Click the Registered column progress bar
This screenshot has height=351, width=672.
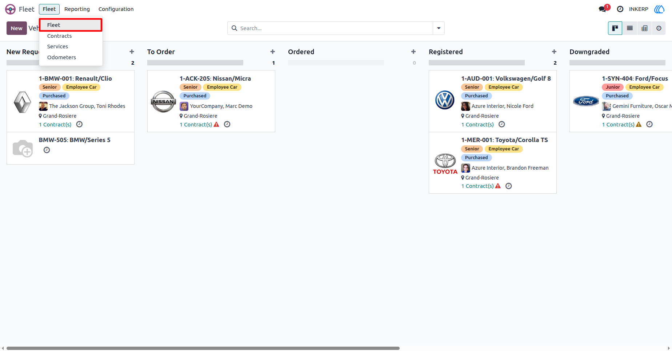(x=477, y=63)
